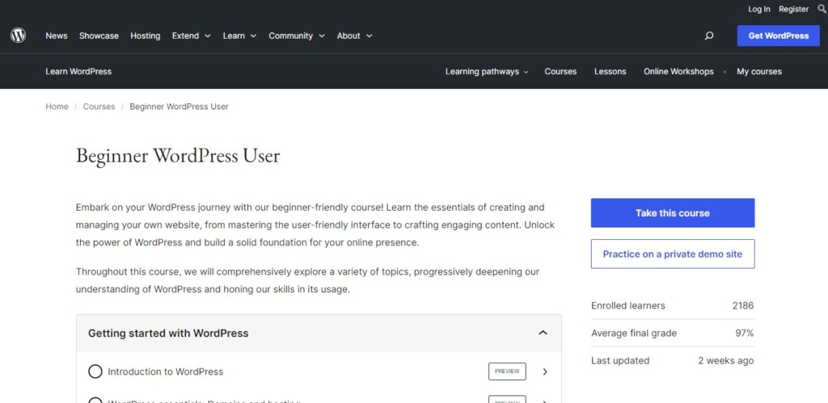Open the Online Workshops navigation item
Viewport: 828px width, 403px height.
(678, 71)
